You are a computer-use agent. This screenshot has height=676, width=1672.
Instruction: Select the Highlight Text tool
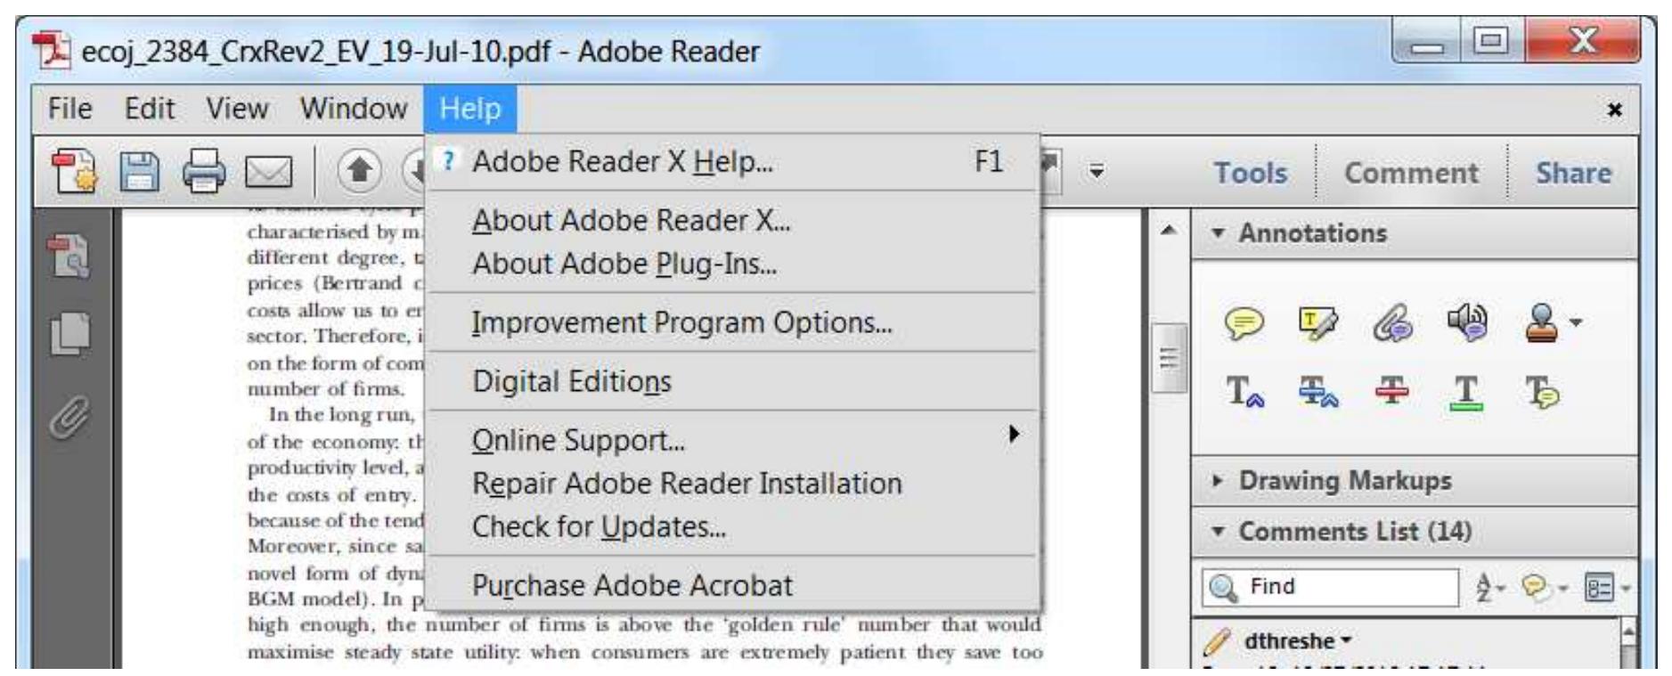click(1317, 324)
